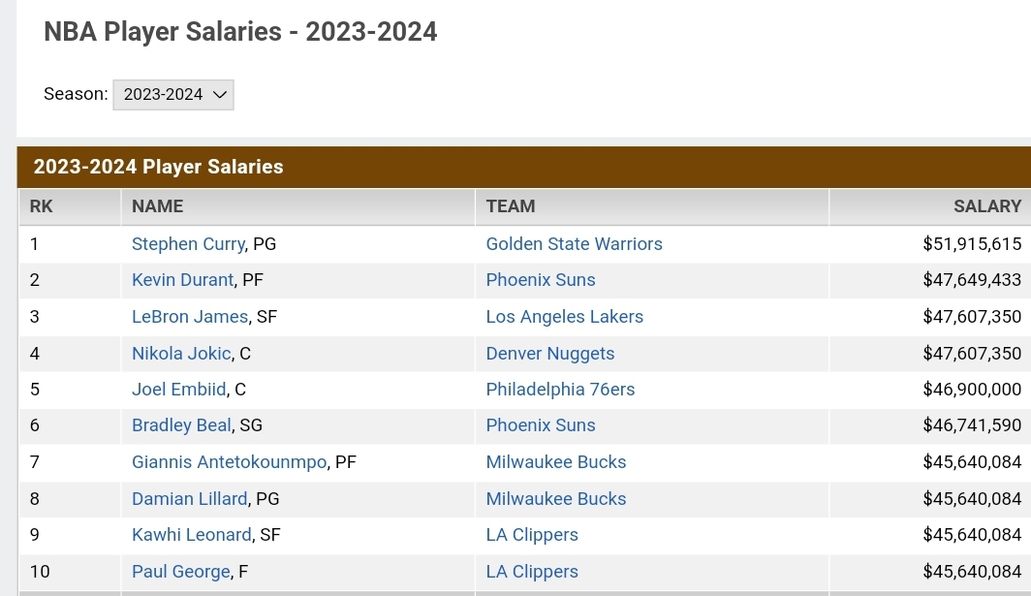The width and height of the screenshot is (1031, 596).
Task: Visit Joel Embiid's player page
Action: (x=179, y=390)
